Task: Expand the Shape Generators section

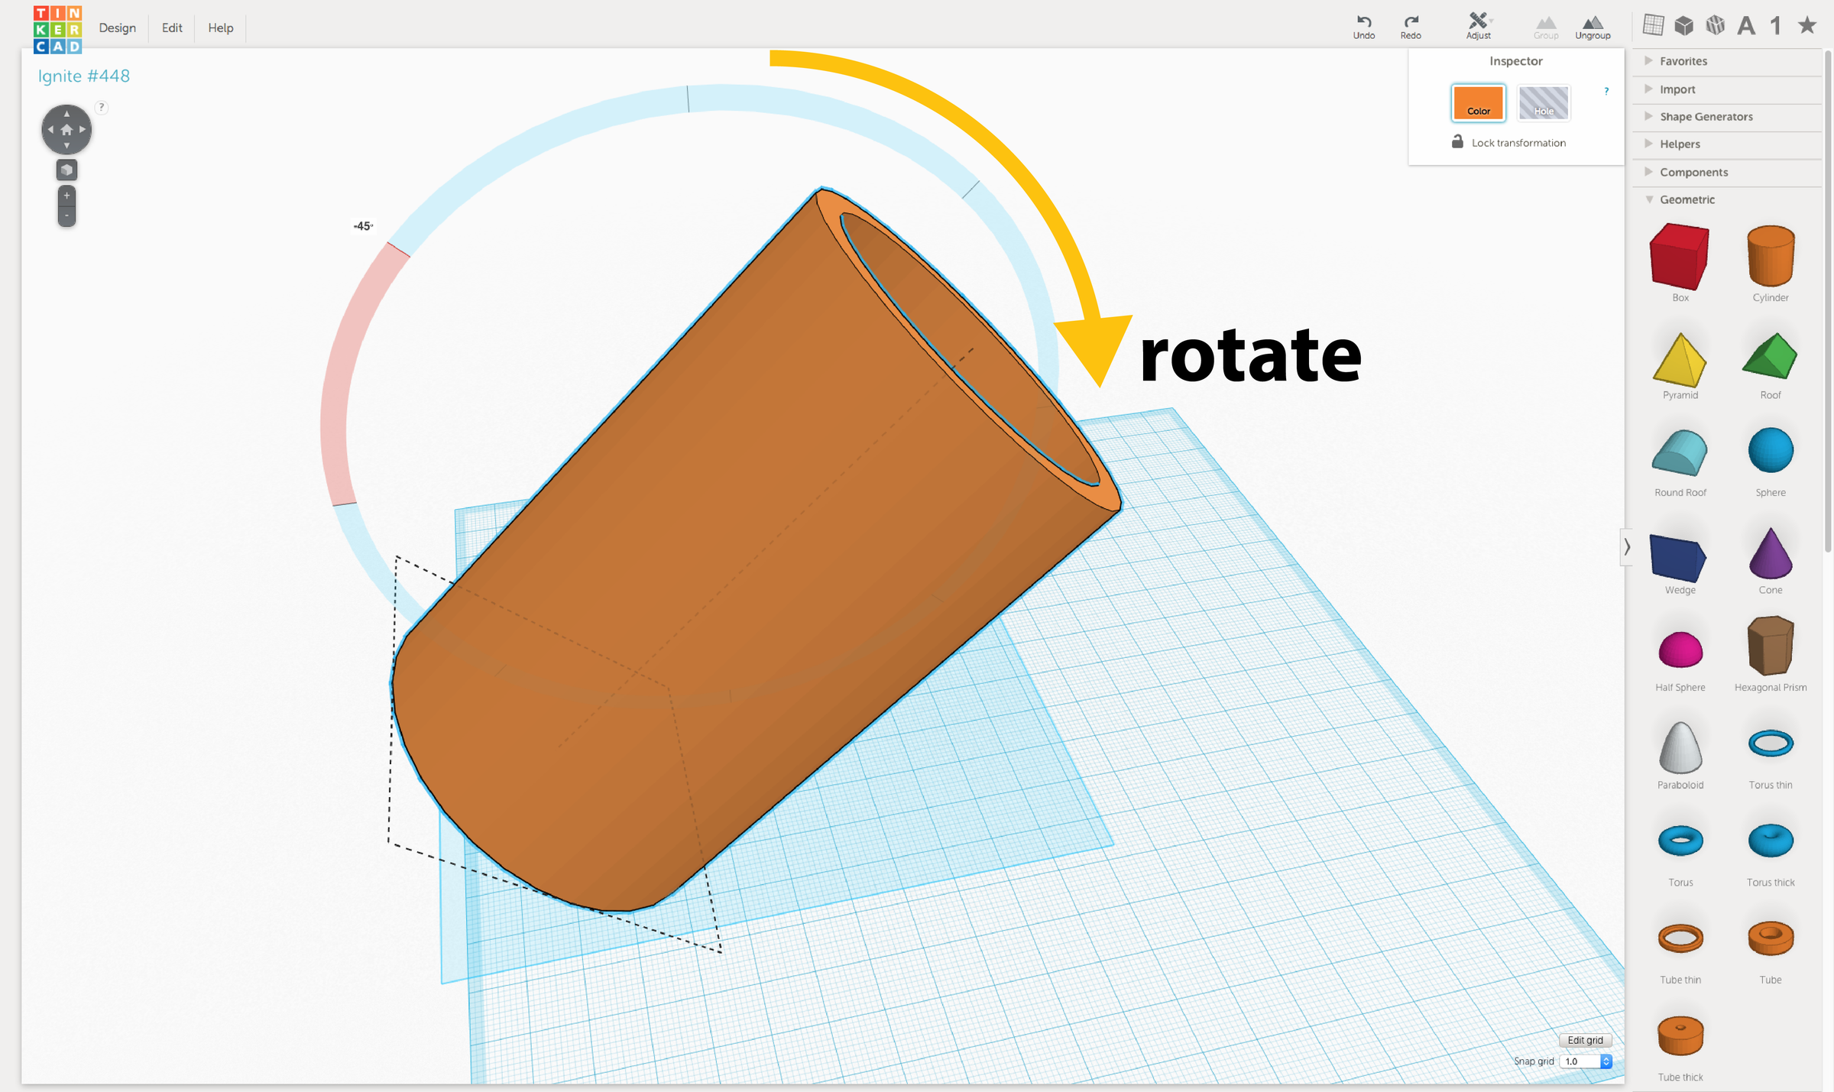Action: pos(1706,116)
